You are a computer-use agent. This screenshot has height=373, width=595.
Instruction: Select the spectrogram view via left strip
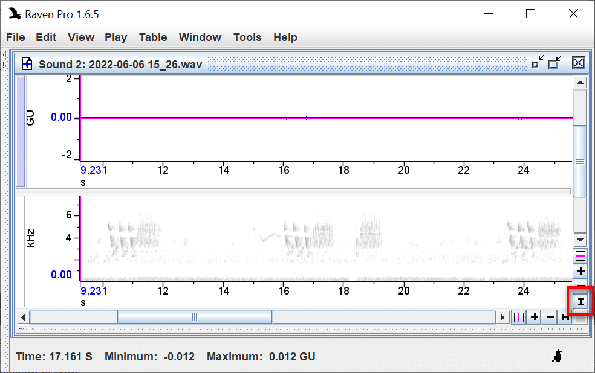(20, 250)
